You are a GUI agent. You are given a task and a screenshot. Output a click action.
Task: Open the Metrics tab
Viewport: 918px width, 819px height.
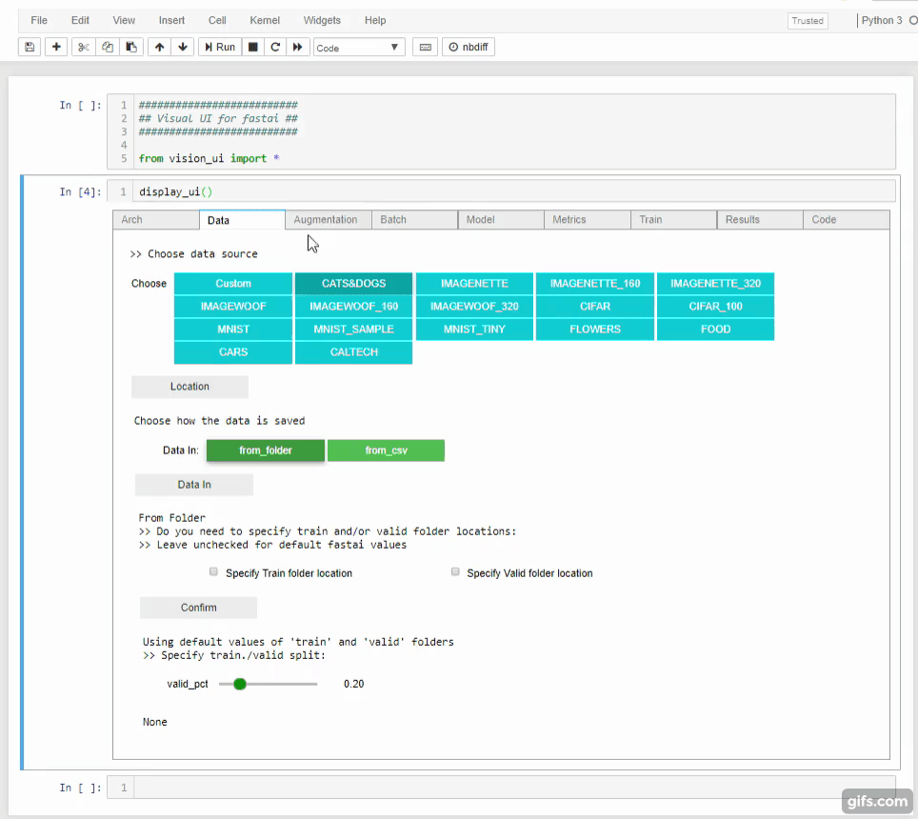(588, 220)
